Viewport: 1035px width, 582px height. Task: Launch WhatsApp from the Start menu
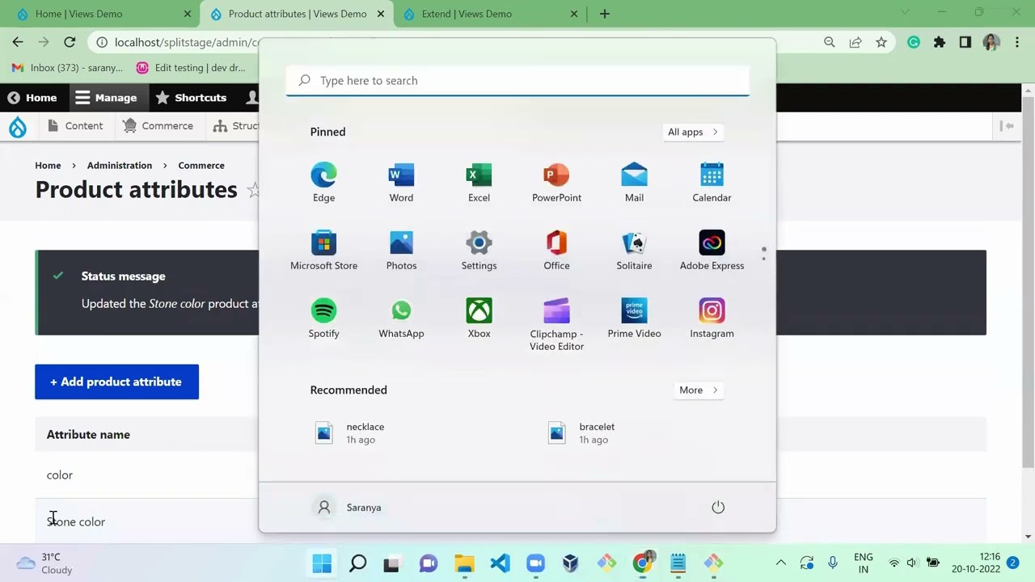point(401,318)
